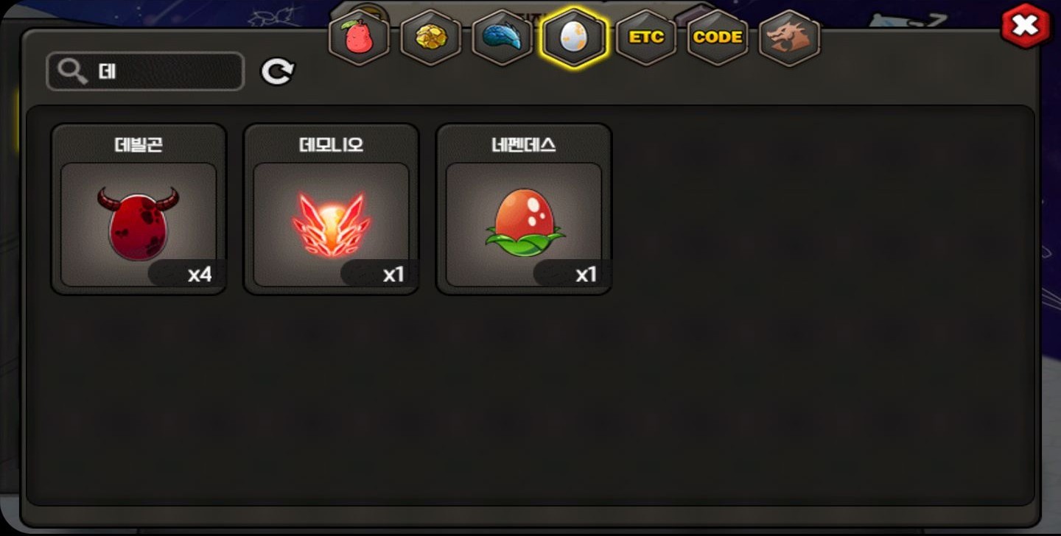The width and height of the screenshot is (1061, 536).
Task: Click the 데모니오 item name label
Action: tap(331, 144)
